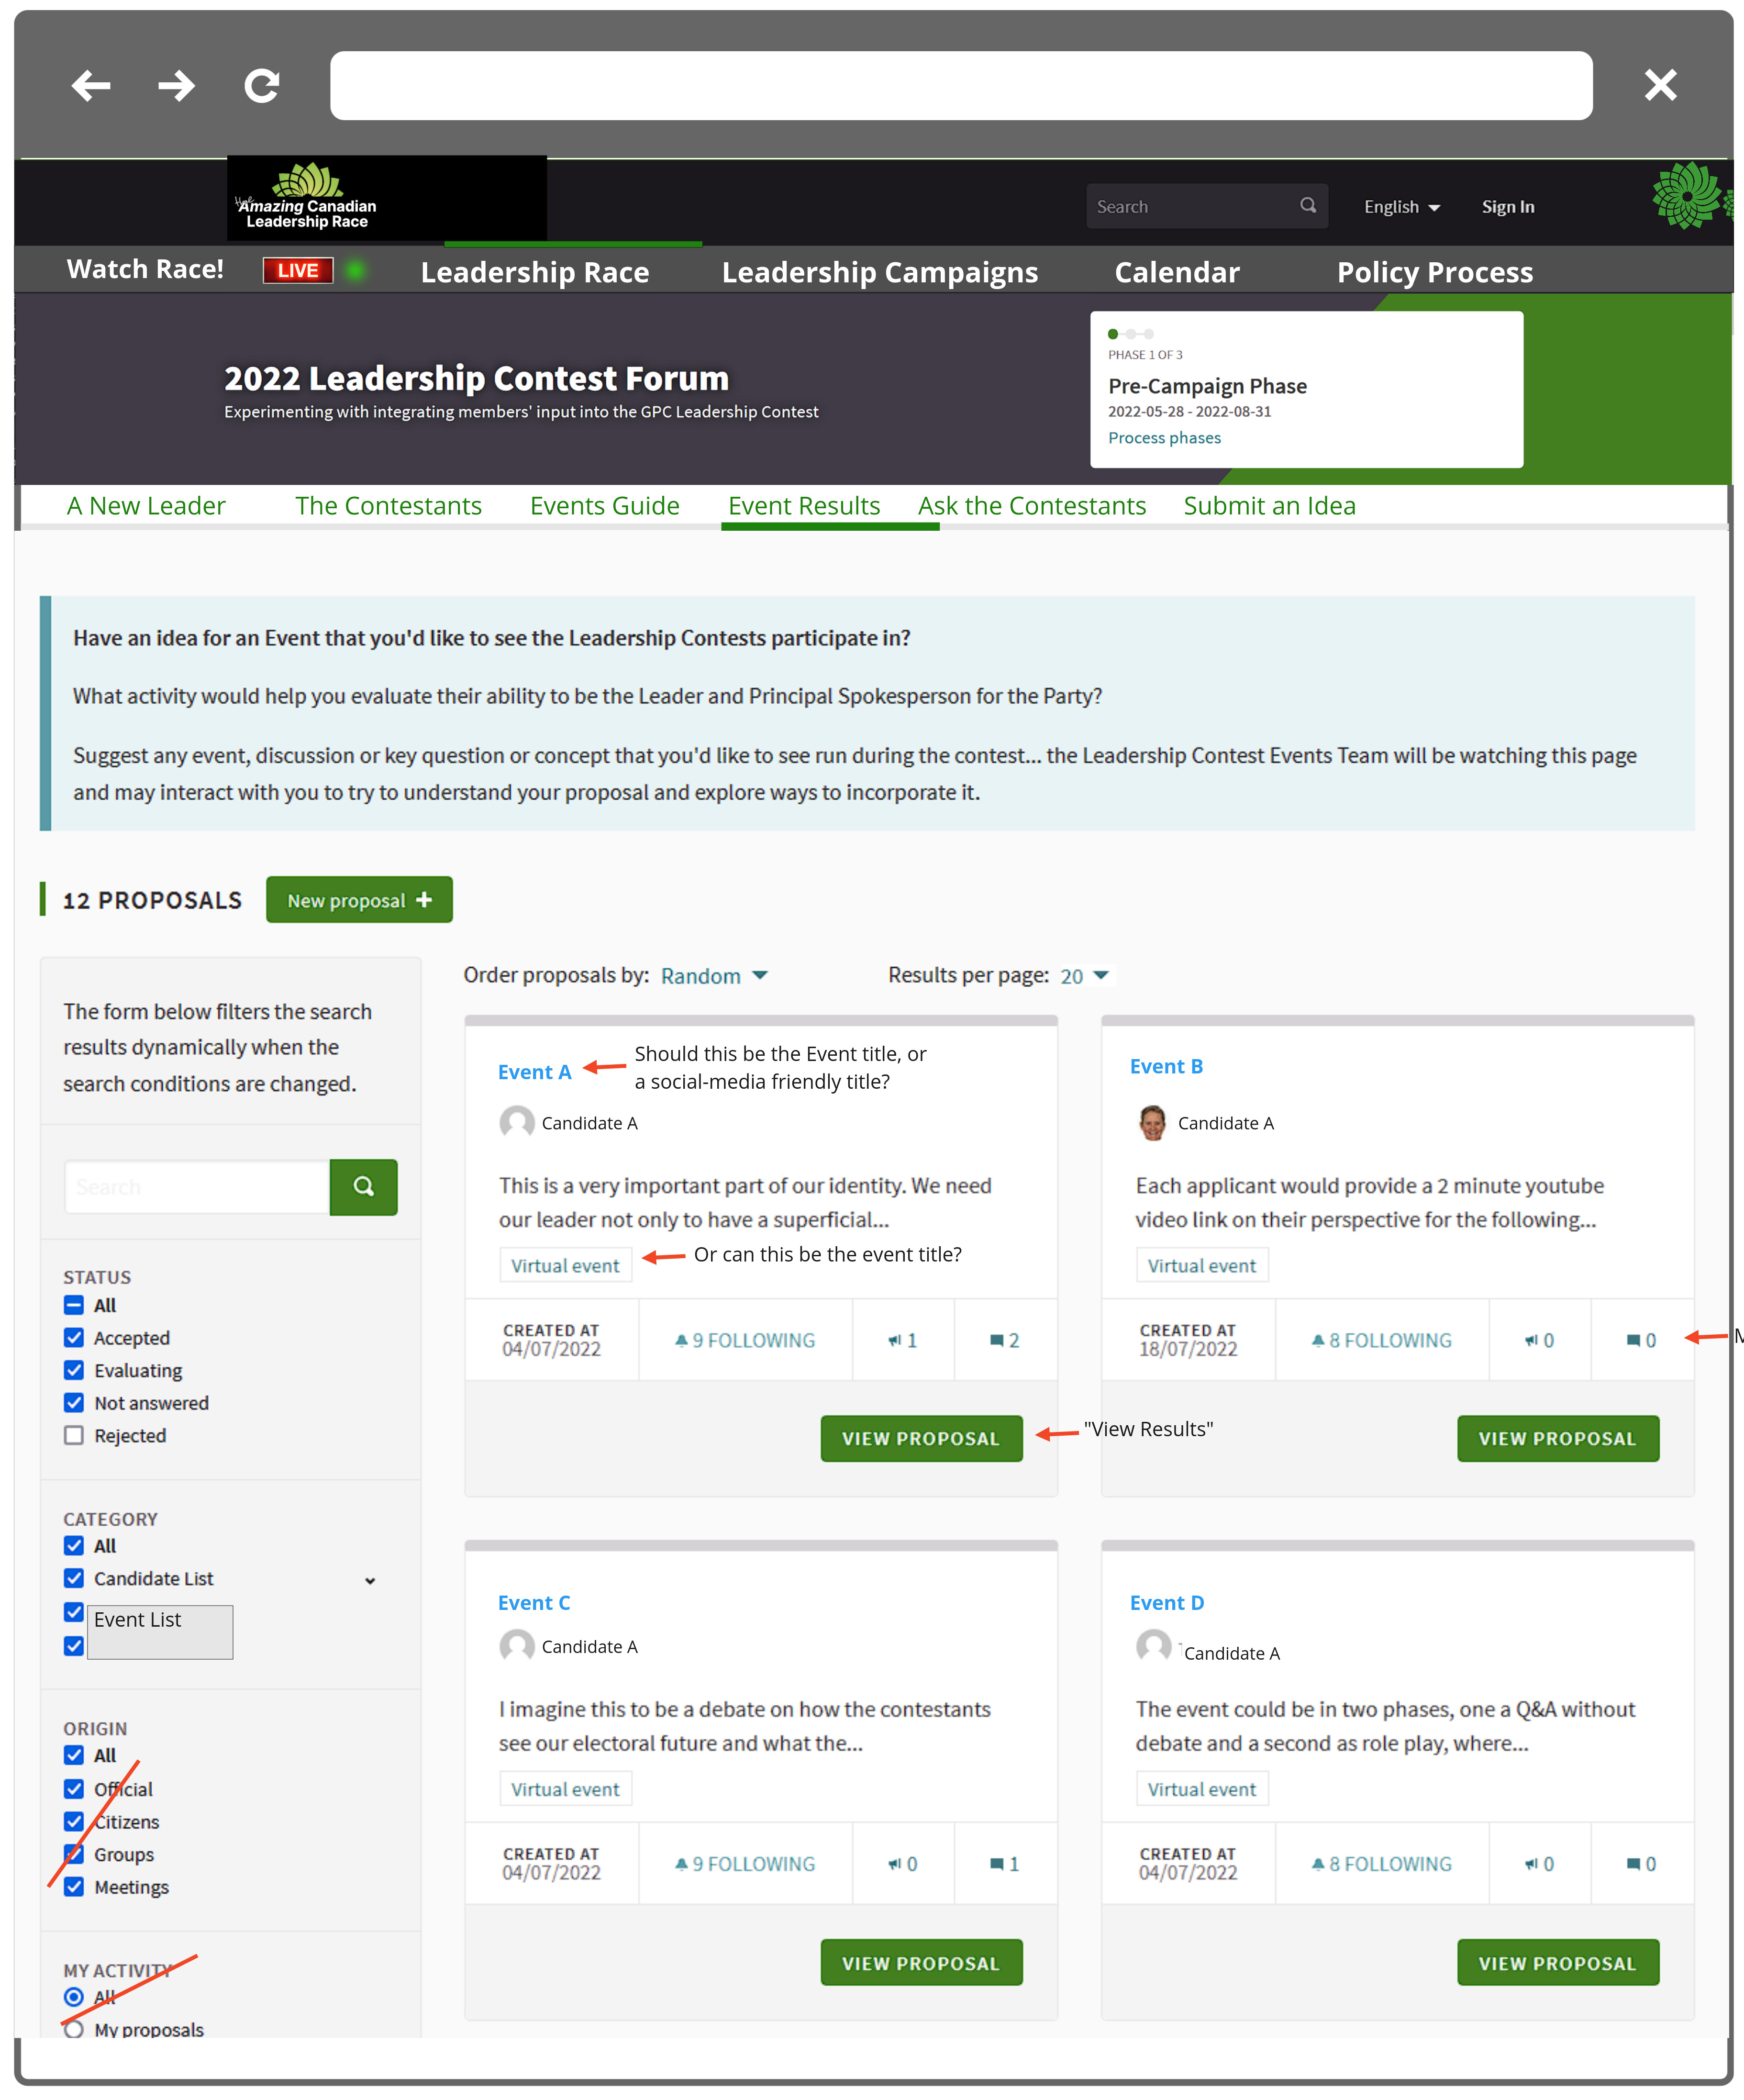
Task: Click Candidate A avatar on Event B
Action: pos(1152,1123)
